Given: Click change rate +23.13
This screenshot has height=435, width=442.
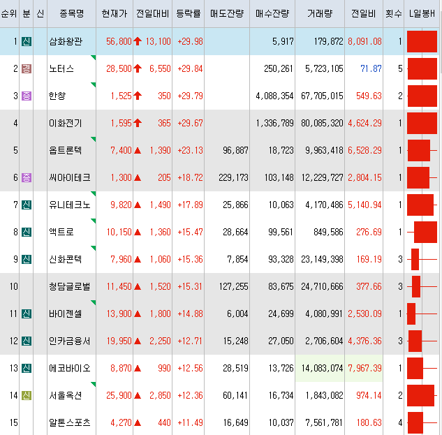Looking at the screenshot, I should pos(190,151).
